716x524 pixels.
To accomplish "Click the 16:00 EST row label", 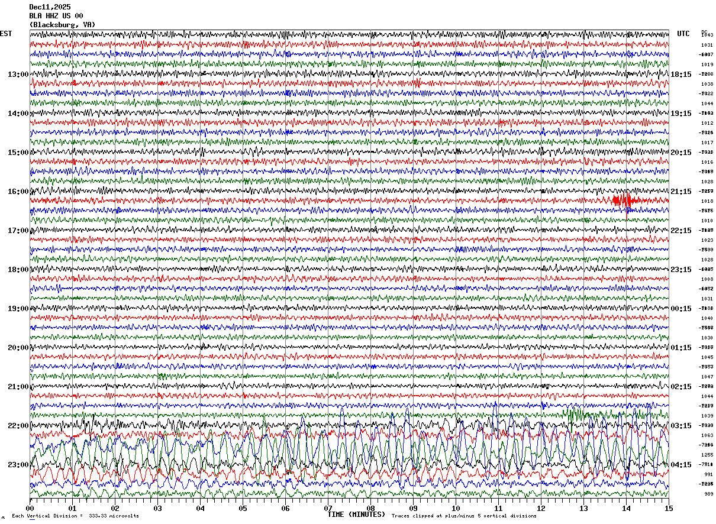I will click(x=18, y=192).
